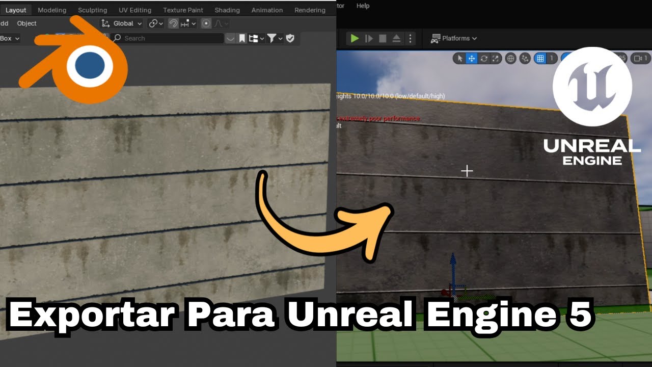Open the Animation workspace tab

tap(267, 10)
